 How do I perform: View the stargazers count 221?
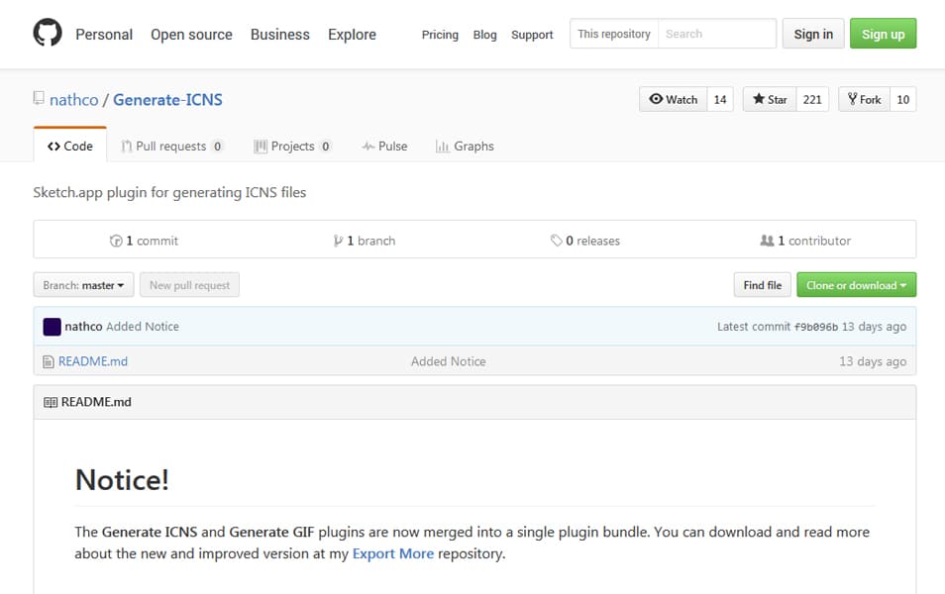tap(812, 99)
